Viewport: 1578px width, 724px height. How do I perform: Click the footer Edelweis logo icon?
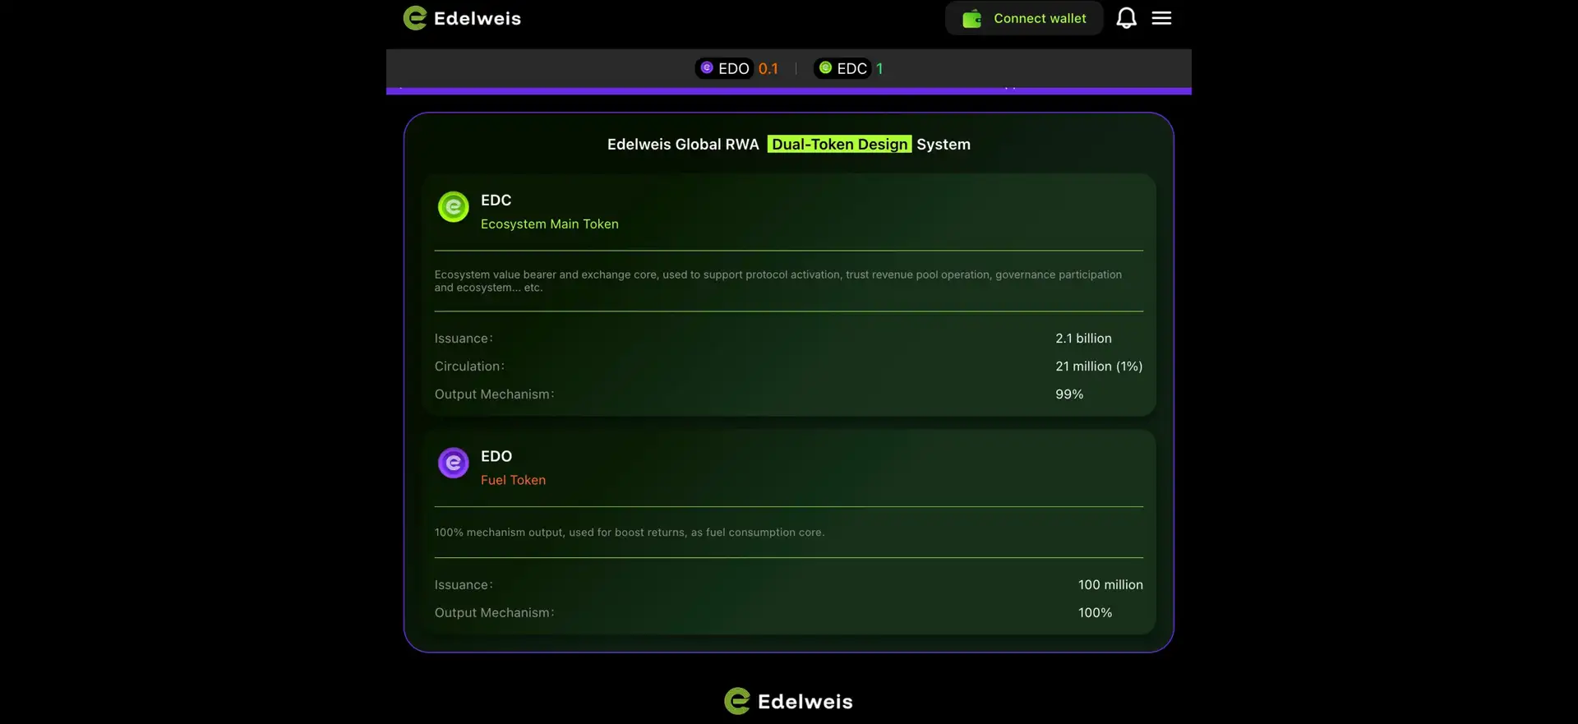tap(737, 701)
